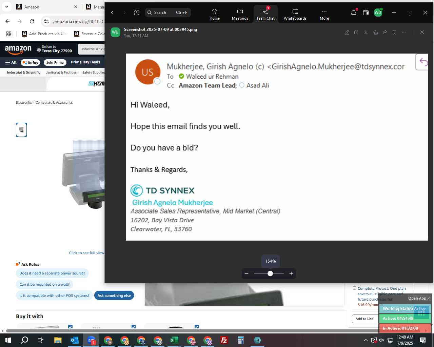Bookmark the screenshot image
The width and height of the screenshot is (434, 347).
point(394,32)
